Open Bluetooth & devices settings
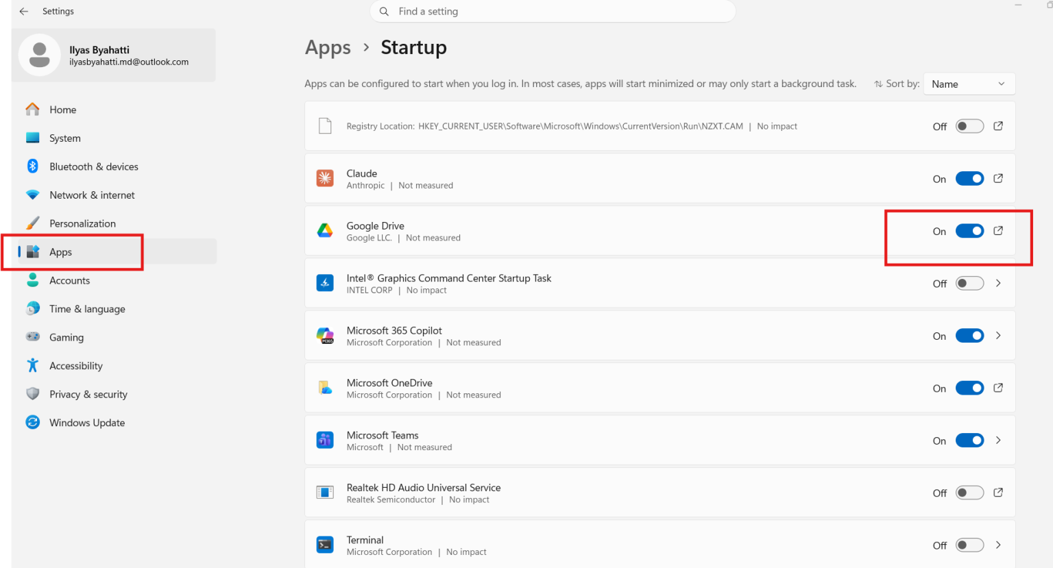Screen dimensions: 1053x568 [x=114, y=166]
